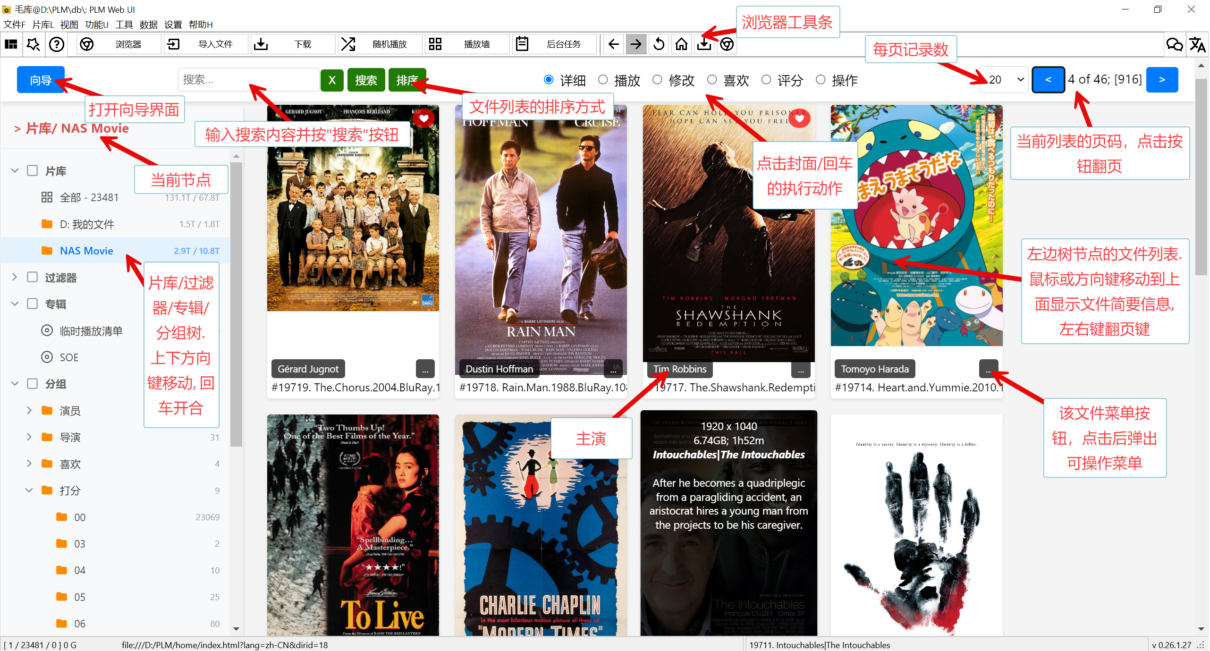
Task: Click the random play shuffle icon
Action: [x=348, y=44]
